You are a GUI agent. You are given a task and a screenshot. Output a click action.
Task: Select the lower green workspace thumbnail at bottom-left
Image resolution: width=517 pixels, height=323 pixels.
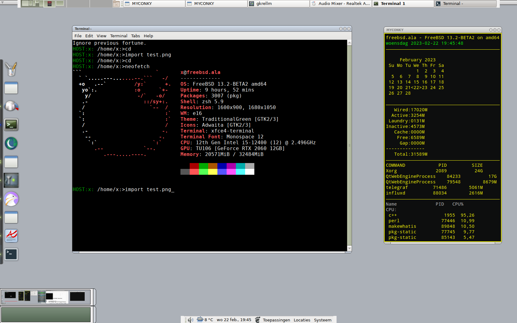[x=46, y=314]
